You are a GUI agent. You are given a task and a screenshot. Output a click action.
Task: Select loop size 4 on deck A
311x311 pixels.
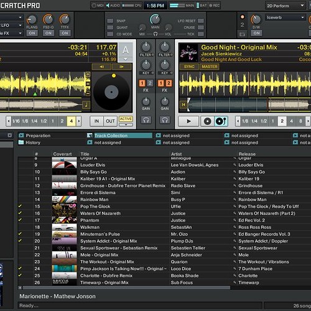coord(71,121)
